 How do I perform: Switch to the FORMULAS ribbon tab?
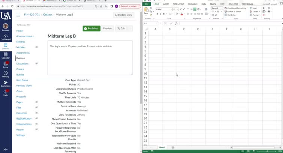[193, 4]
